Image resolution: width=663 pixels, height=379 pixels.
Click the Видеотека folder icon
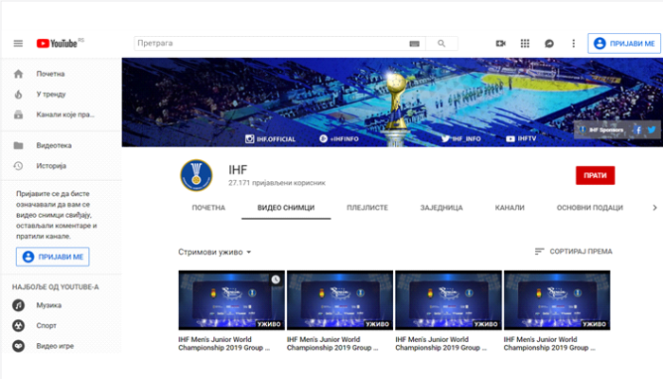tap(18, 146)
